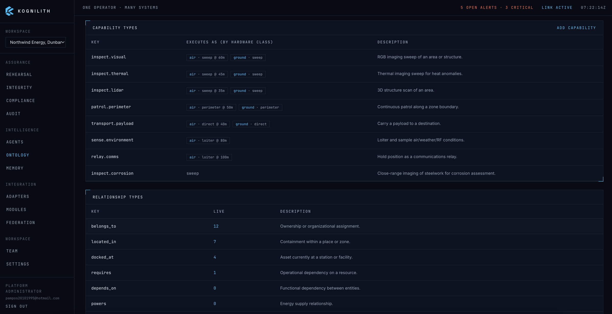Screen dimensions: 612x314
Task: Click the ground direct tag
Action: [251, 124]
